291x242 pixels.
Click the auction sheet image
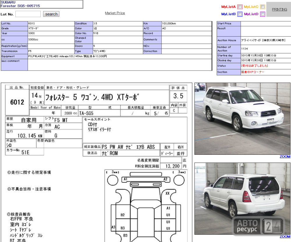(97, 162)
